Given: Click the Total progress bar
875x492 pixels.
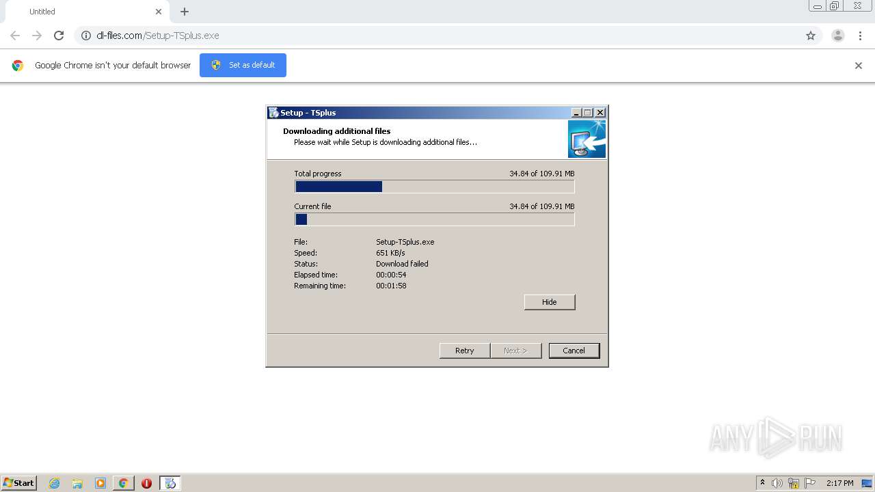Looking at the screenshot, I should click(x=434, y=187).
